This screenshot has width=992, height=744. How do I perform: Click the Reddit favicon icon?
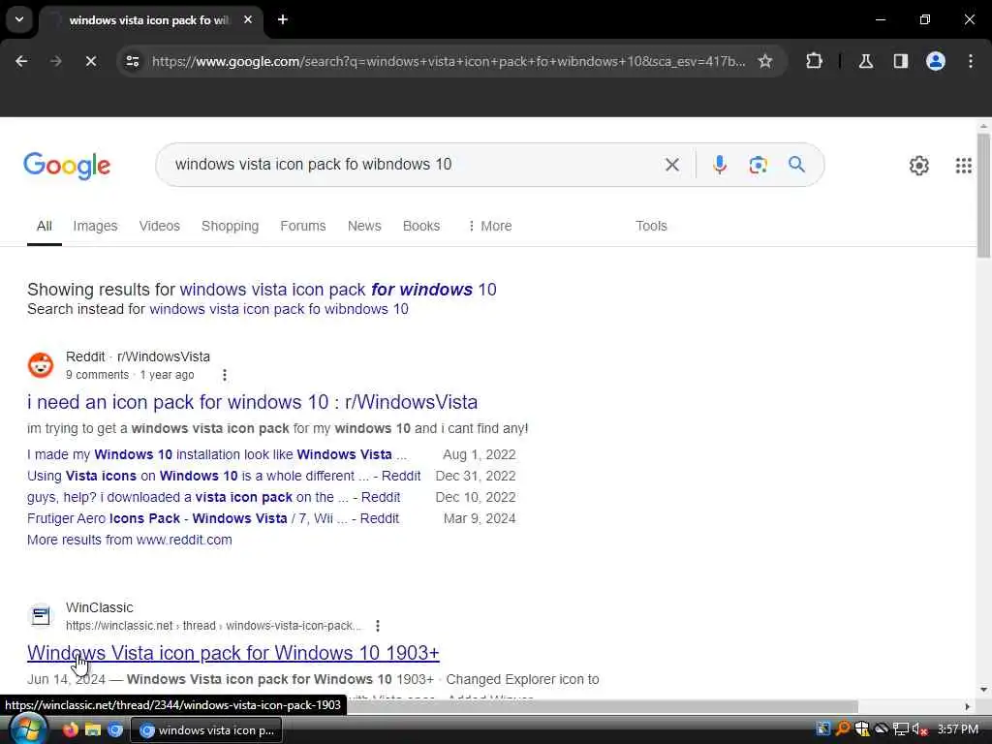point(41,365)
